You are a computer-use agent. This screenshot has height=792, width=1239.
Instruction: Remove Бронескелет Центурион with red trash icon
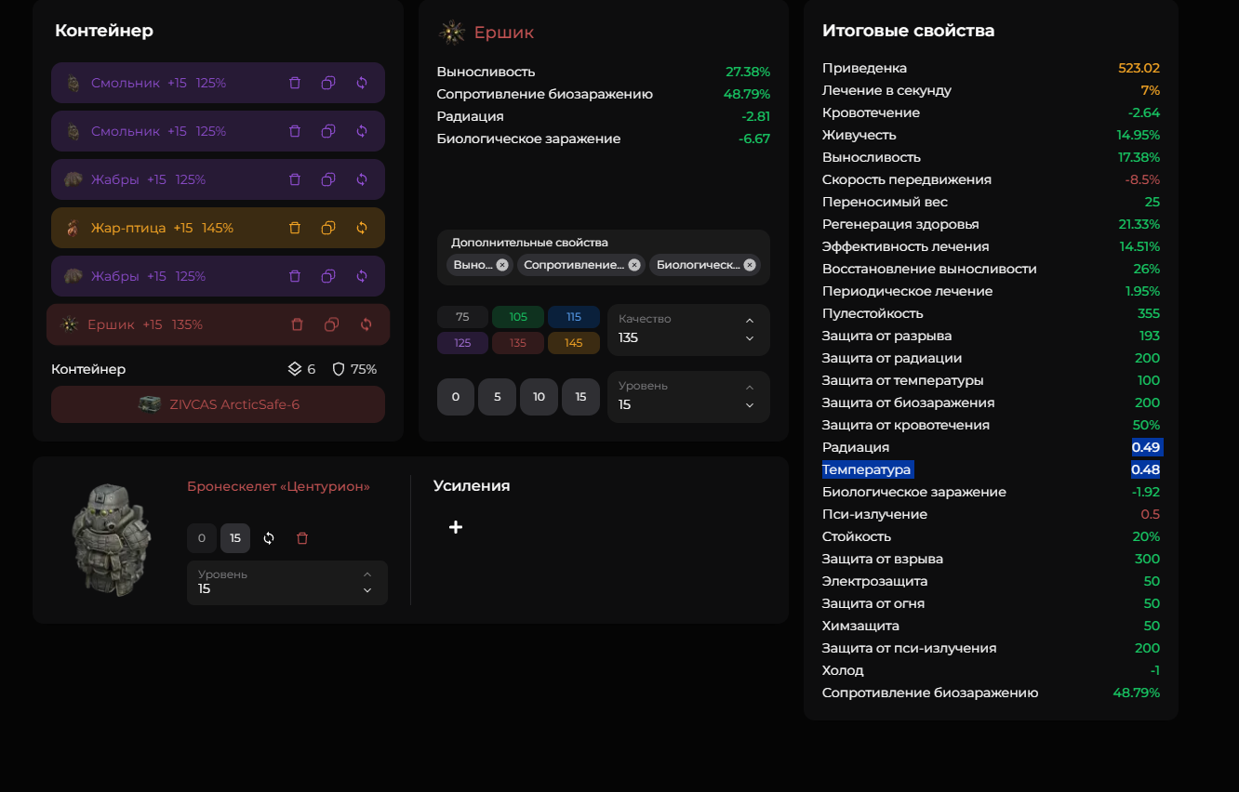302,538
